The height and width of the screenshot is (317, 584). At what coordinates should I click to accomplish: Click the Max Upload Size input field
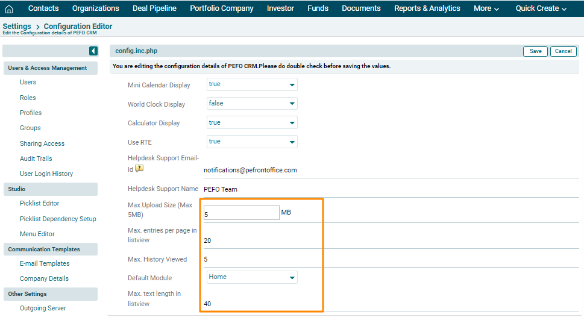pos(241,213)
